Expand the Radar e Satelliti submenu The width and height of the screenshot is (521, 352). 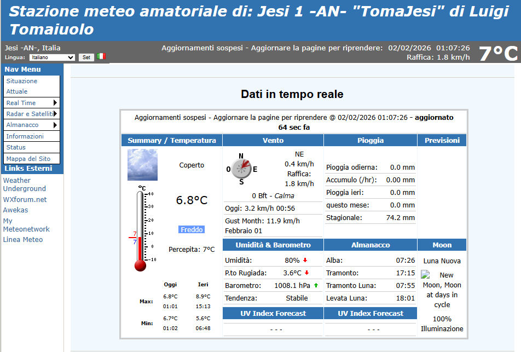[x=31, y=114]
